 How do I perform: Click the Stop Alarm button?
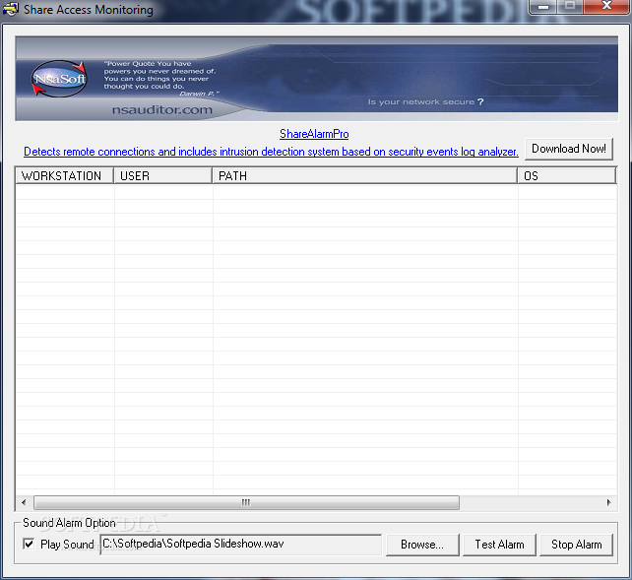pos(576,545)
